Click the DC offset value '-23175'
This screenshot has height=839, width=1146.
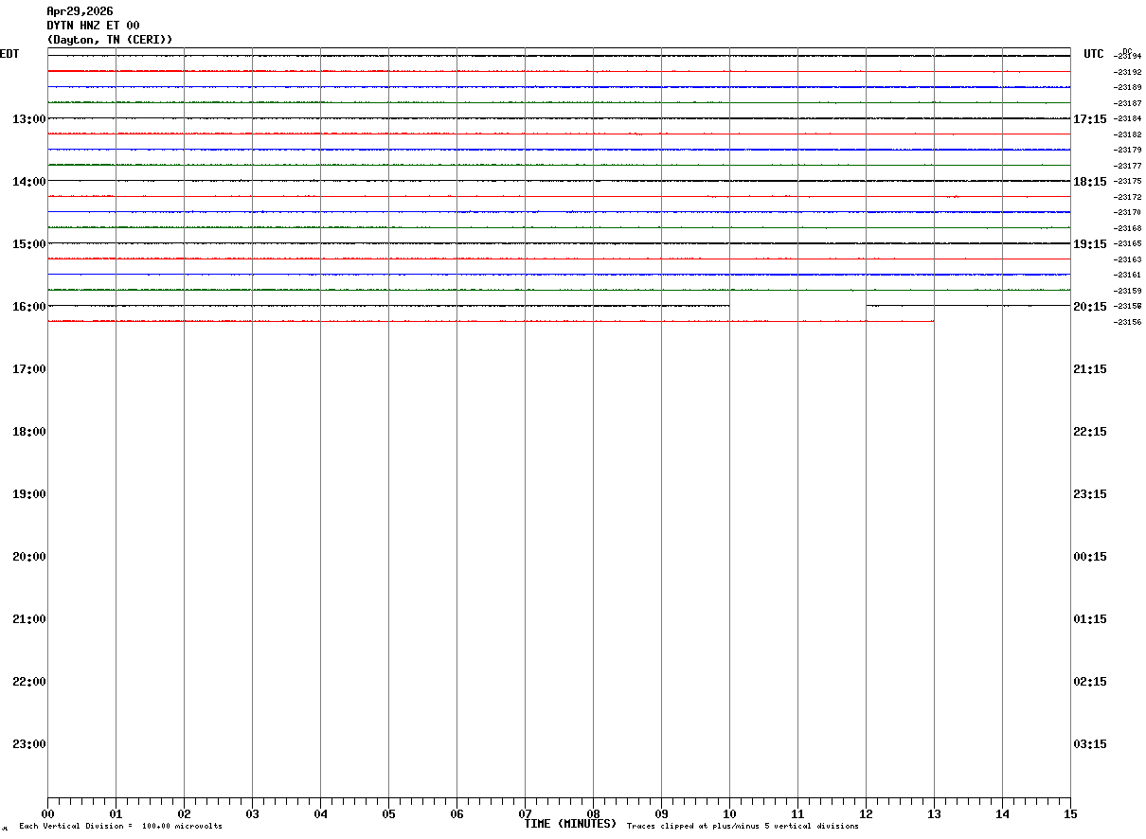1127,181
